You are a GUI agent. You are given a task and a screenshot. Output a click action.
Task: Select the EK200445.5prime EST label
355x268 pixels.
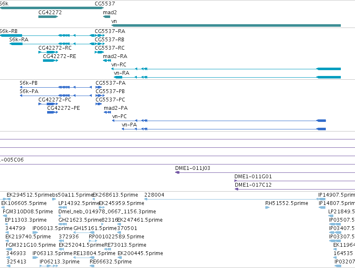tap(140, 253)
